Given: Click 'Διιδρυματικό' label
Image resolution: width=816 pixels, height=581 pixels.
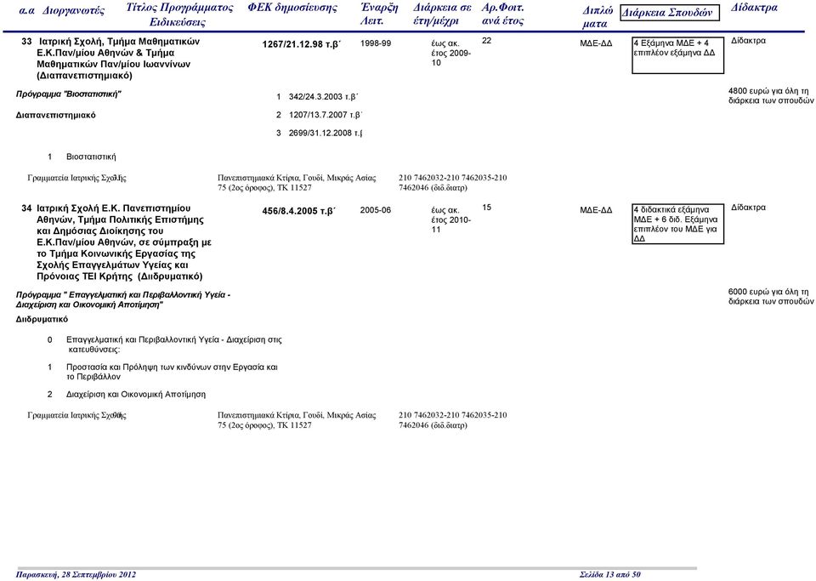Looking at the screenshot, I should (x=42, y=319).
